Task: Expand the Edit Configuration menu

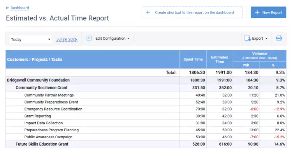Action: [x=112, y=39]
